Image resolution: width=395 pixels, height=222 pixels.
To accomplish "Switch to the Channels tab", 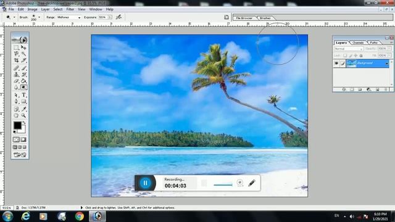I will click(358, 43).
